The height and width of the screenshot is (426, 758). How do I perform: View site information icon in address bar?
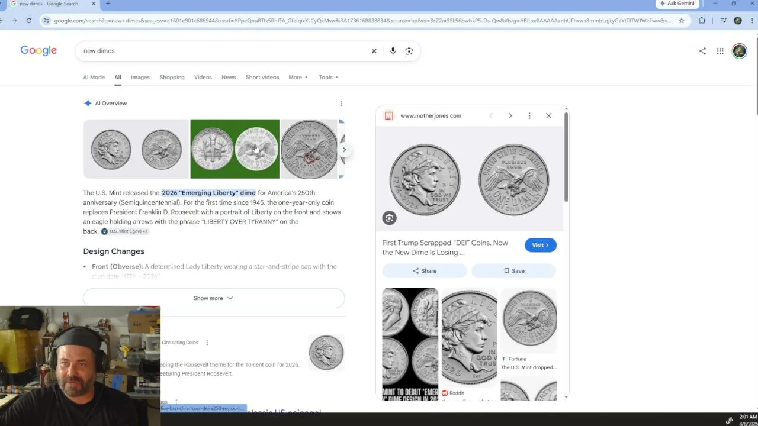[46, 20]
